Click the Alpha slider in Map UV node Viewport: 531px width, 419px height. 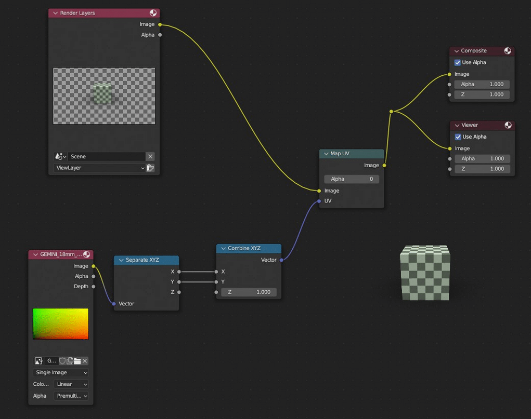click(352, 179)
